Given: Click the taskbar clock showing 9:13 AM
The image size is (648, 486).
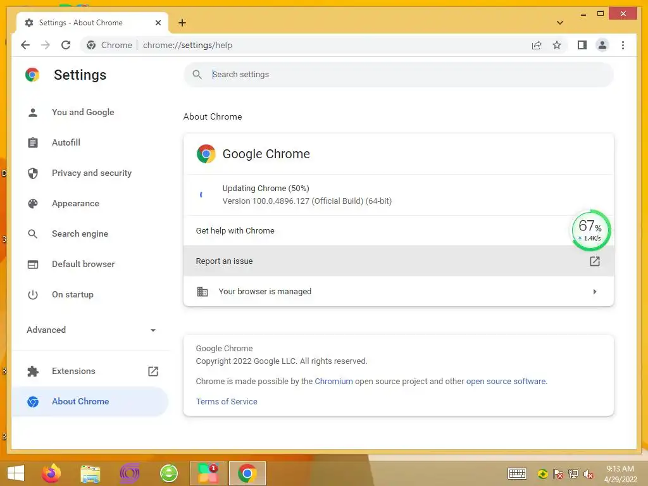Looking at the screenshot, I should (620, 474).
